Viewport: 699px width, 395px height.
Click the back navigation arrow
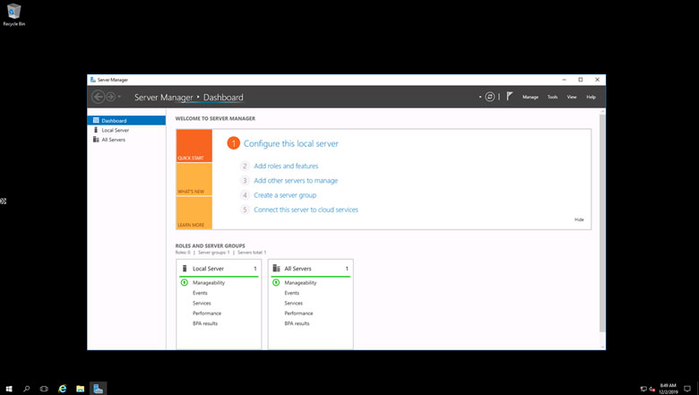(x=98, y=97)
